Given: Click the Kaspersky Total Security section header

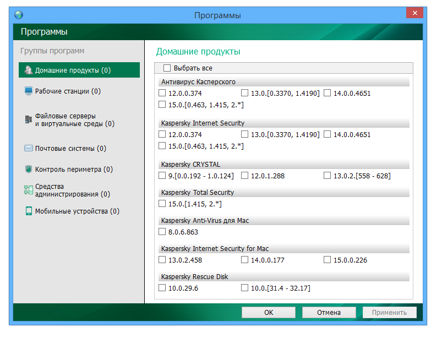Looking at the screenshot, I should (284, 192).
